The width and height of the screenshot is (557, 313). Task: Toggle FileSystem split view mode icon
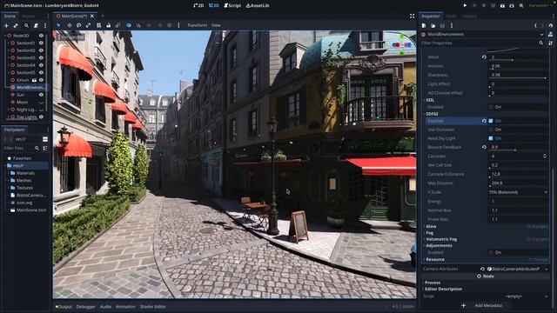(45, 139)
